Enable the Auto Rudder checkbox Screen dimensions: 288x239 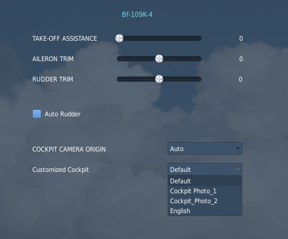pyautogui.click(x=37, y=114)
